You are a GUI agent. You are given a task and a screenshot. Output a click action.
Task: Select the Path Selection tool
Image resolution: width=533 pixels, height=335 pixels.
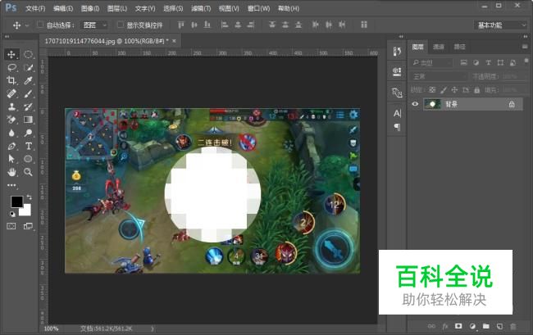coord(11,159)
